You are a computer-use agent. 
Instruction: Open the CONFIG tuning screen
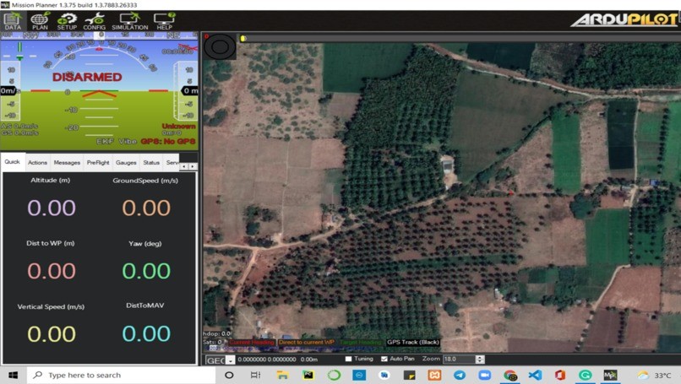(95, 21)
